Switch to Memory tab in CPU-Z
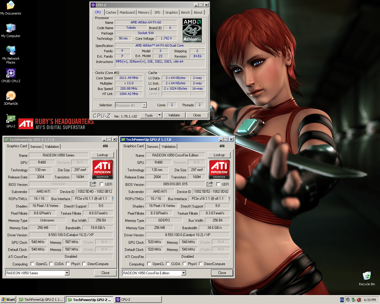Screen dimensions: 380x304 144,12
